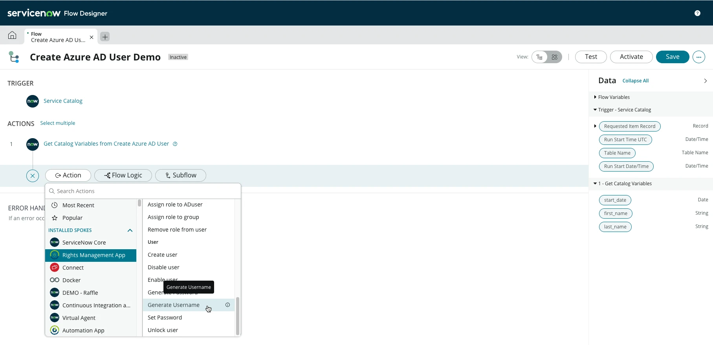Select Popular category
Viewport: 713px width, 345px height.
pos(91,218)
